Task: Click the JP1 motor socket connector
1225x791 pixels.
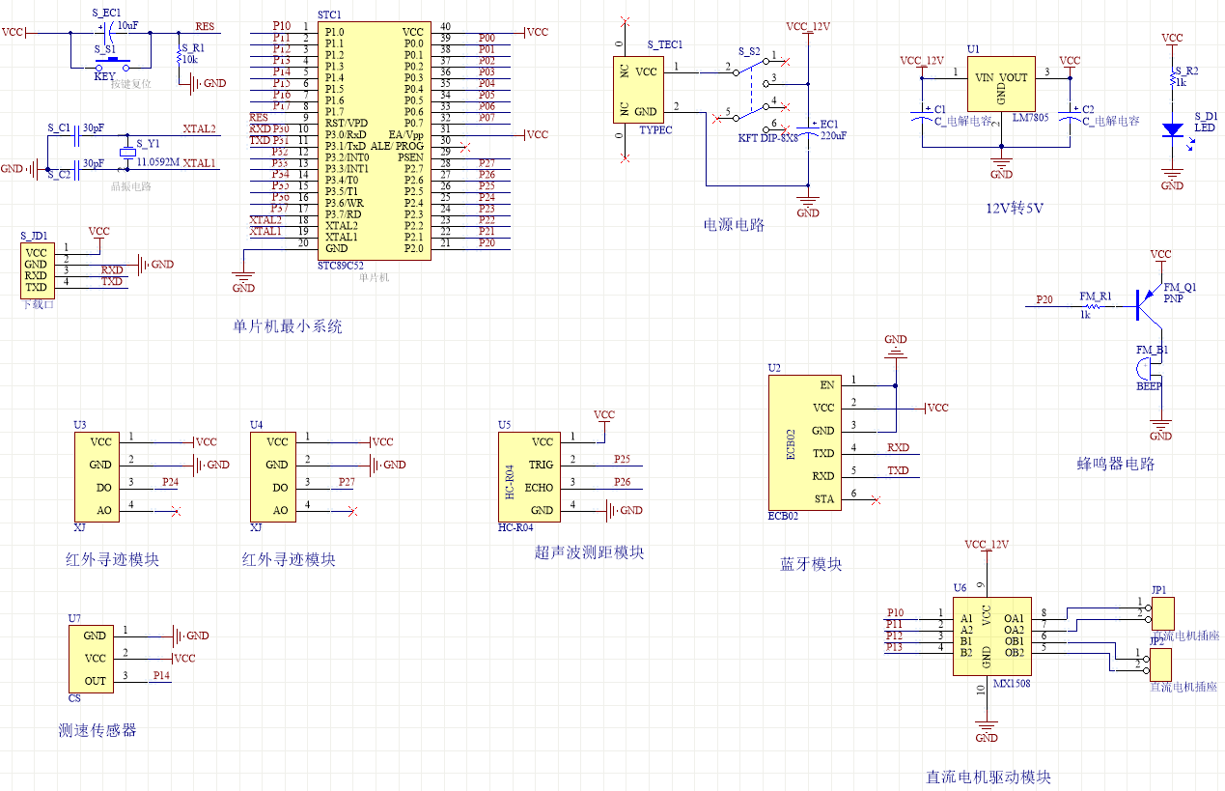Action: point(1162,612)
